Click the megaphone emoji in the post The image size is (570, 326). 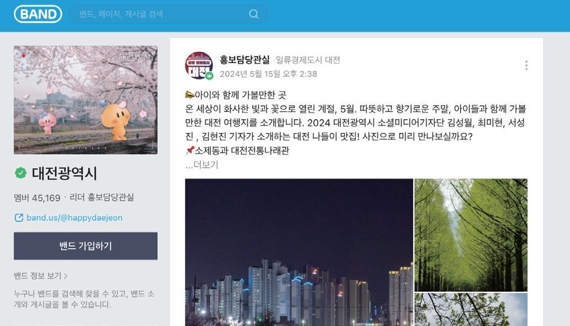(x=189, y=95)
